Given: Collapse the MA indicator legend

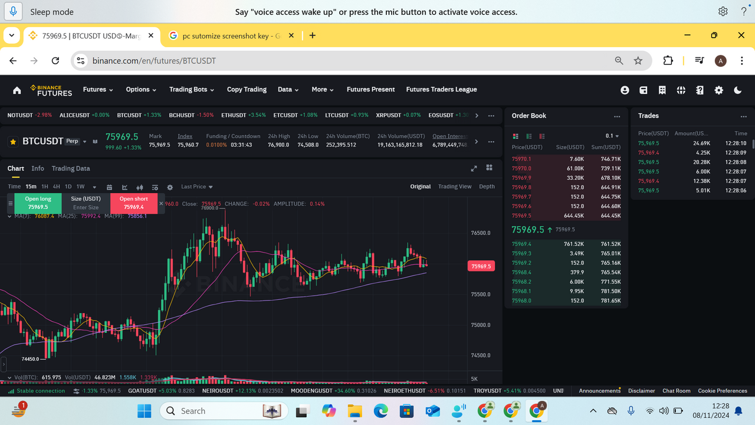Looking at the screenshot, I should pyautogui.click(x=9, y=216).
